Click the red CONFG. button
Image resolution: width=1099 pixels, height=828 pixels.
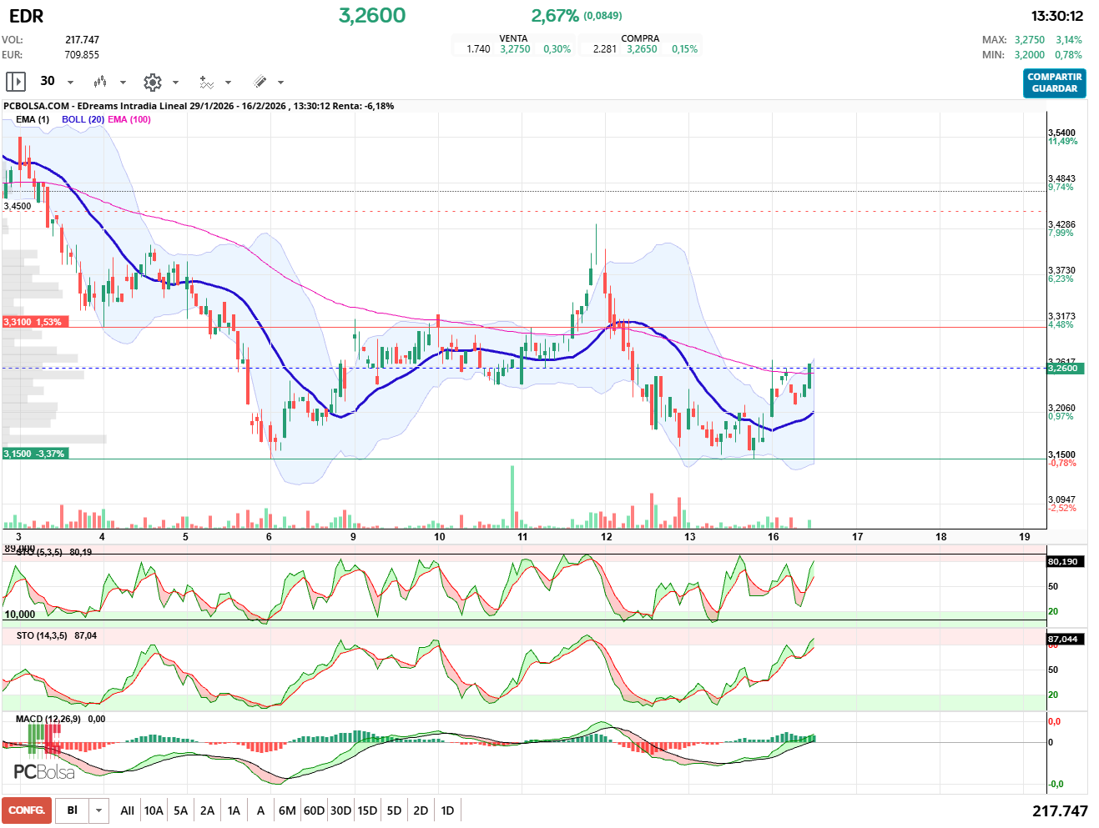pyautogui.click(x=27, y=810)
